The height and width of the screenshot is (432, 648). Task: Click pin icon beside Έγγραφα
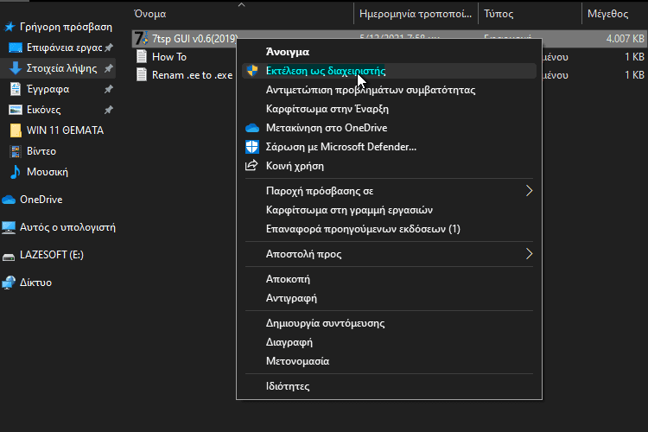[x=109, y=89]
